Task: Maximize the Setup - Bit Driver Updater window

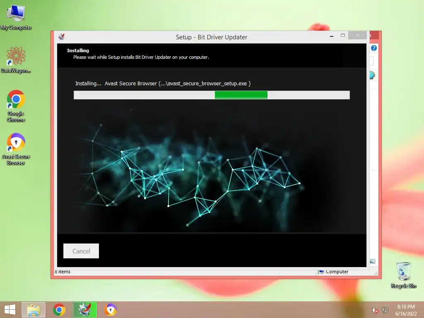Action: [x=342, y=36]
